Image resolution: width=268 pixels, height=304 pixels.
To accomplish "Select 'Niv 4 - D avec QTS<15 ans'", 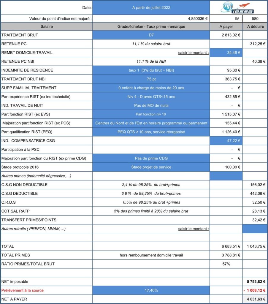I will (x=151, y=96).
